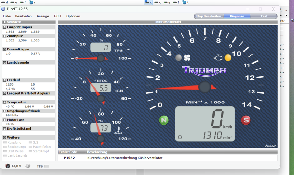Switch to the Map Bearbeiten tab
Screen dimensions: 294x175
(x=209, y=16)
